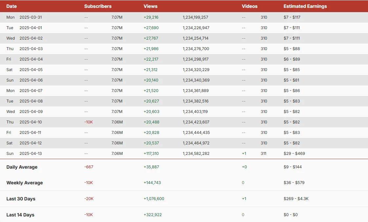
Task: Select the date 2025-04-04
Action: point(31,59)
